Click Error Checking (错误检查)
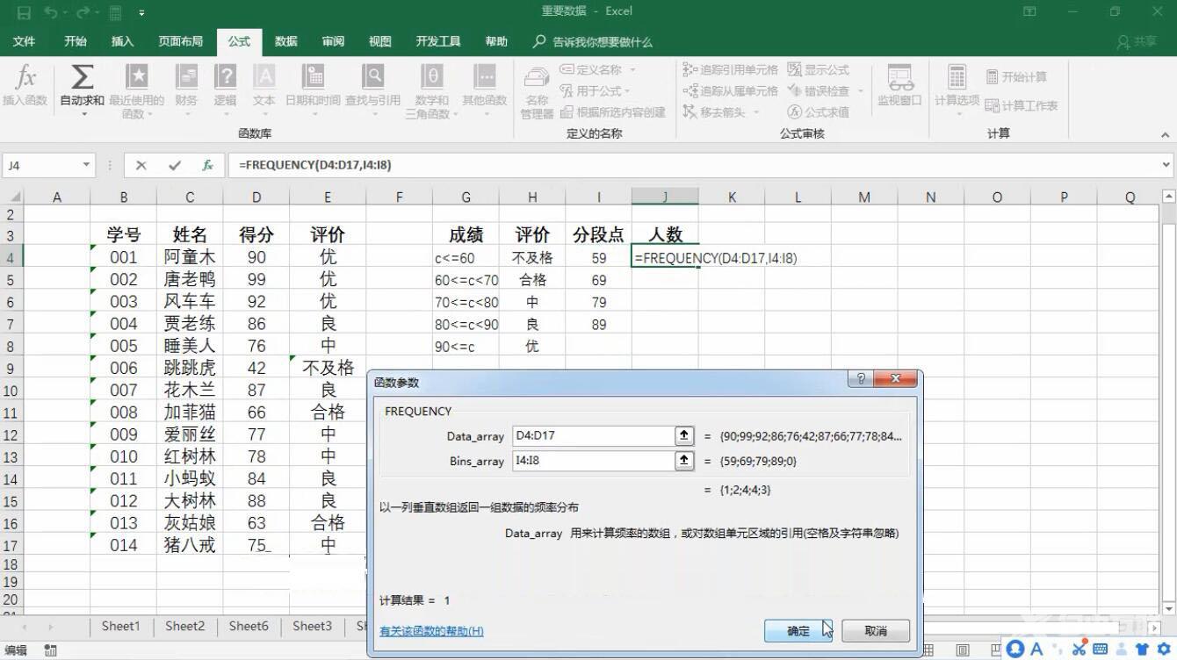This screenshot has width=1177, height=660. tap(819, 90)
